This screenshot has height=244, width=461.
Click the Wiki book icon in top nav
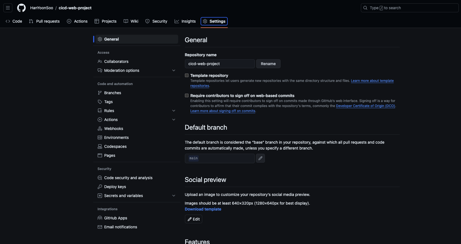coord(126,21)
